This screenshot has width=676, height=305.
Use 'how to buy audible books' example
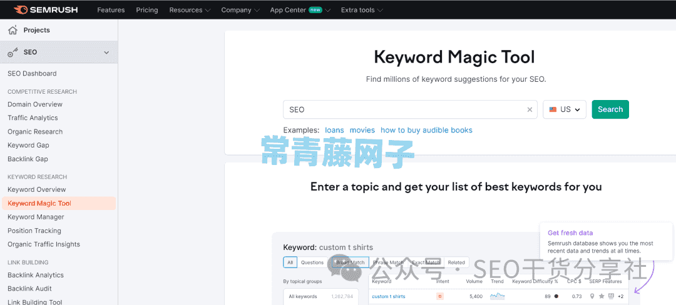tap(426, 130)
